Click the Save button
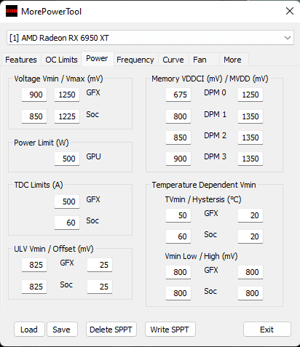Screen dimensions: 300x347 [x=62, y=330]
